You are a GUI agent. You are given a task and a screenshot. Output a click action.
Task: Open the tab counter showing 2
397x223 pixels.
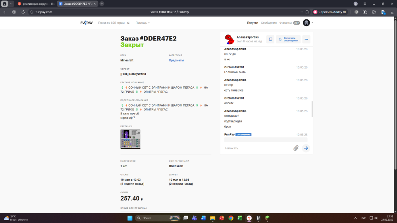point(4,4)
